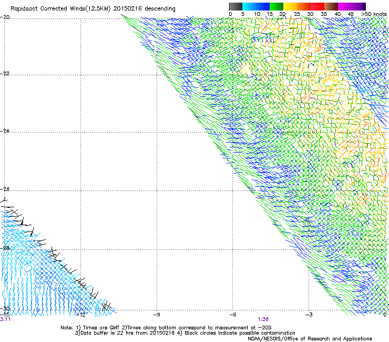The height and width of the screenshot is (342, 389).
Task: Click the 'NOAA/NESDIS/Office of Research and Applications' credit
Action: (x=310, y=339)
